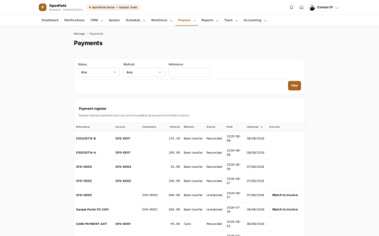This screenshot has height=236, width=379.
Task: Expand the CRM menu chevron
Action: pos(102,21)
